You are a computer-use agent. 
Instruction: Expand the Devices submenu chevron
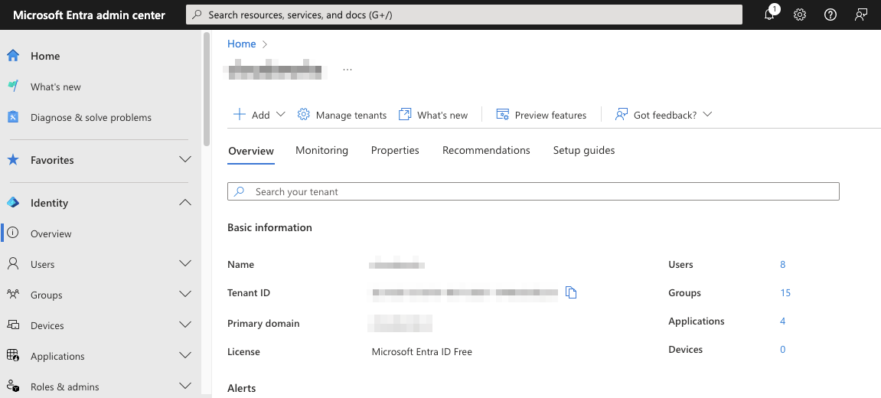[x=185, y=325]
